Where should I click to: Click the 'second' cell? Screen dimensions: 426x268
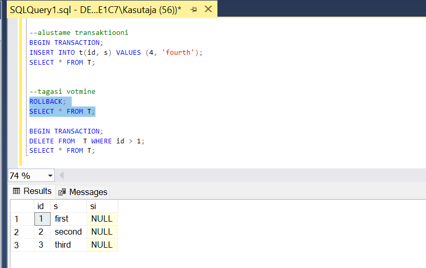pos(68,232)
